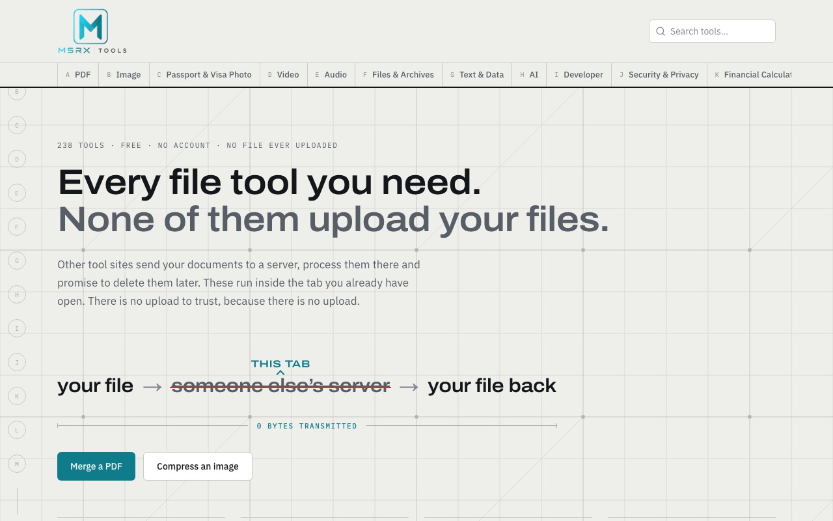This screenshot has height=521, width=833.
Task: Click the struck-through 'someone else's server' text
Action: tap(280, 386)
